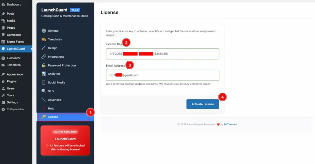Open the Pages menu item
315x164 pixels.
click(16, 28)
